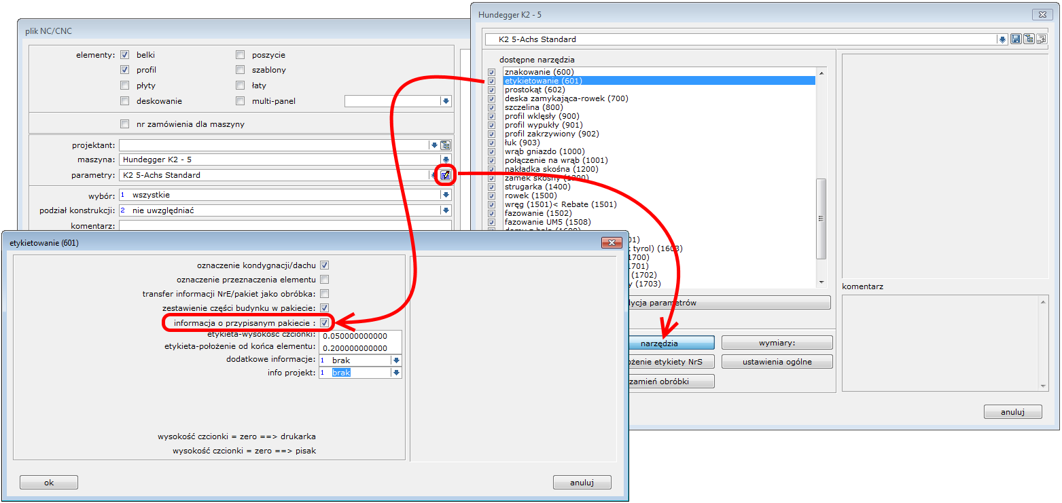The height and width of the screenshot is (503, 1062).
Task: Open the dodatkowe informacje dropdown
Action: coord(396,360)
